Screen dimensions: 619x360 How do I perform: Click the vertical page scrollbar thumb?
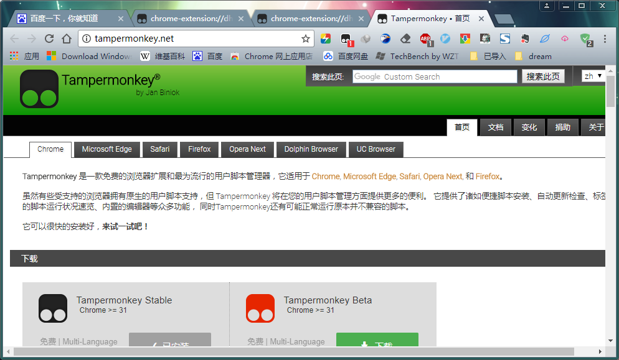(610, 91)
